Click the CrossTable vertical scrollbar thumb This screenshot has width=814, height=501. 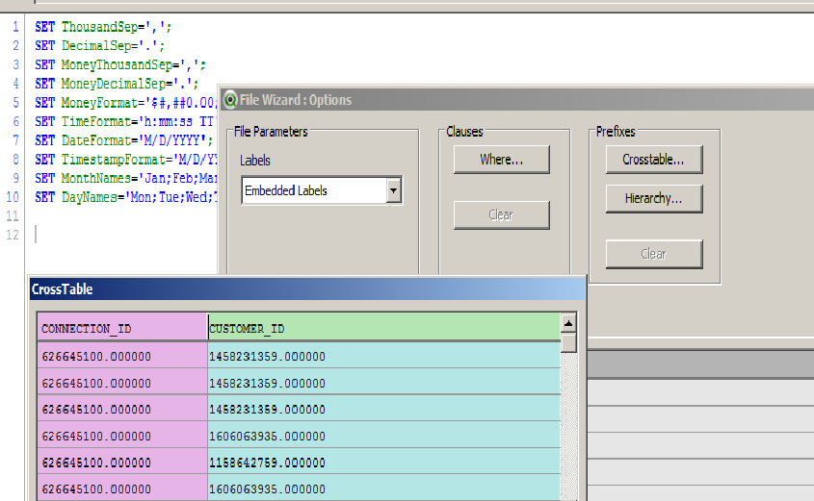568,342
